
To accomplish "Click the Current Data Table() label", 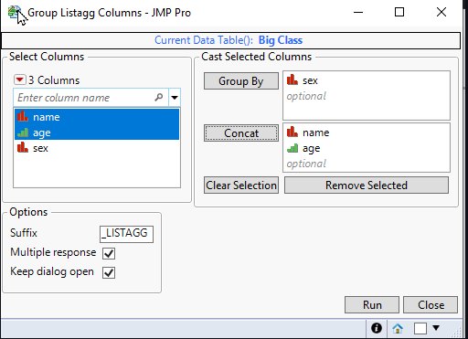I will (x=204, y=40).
